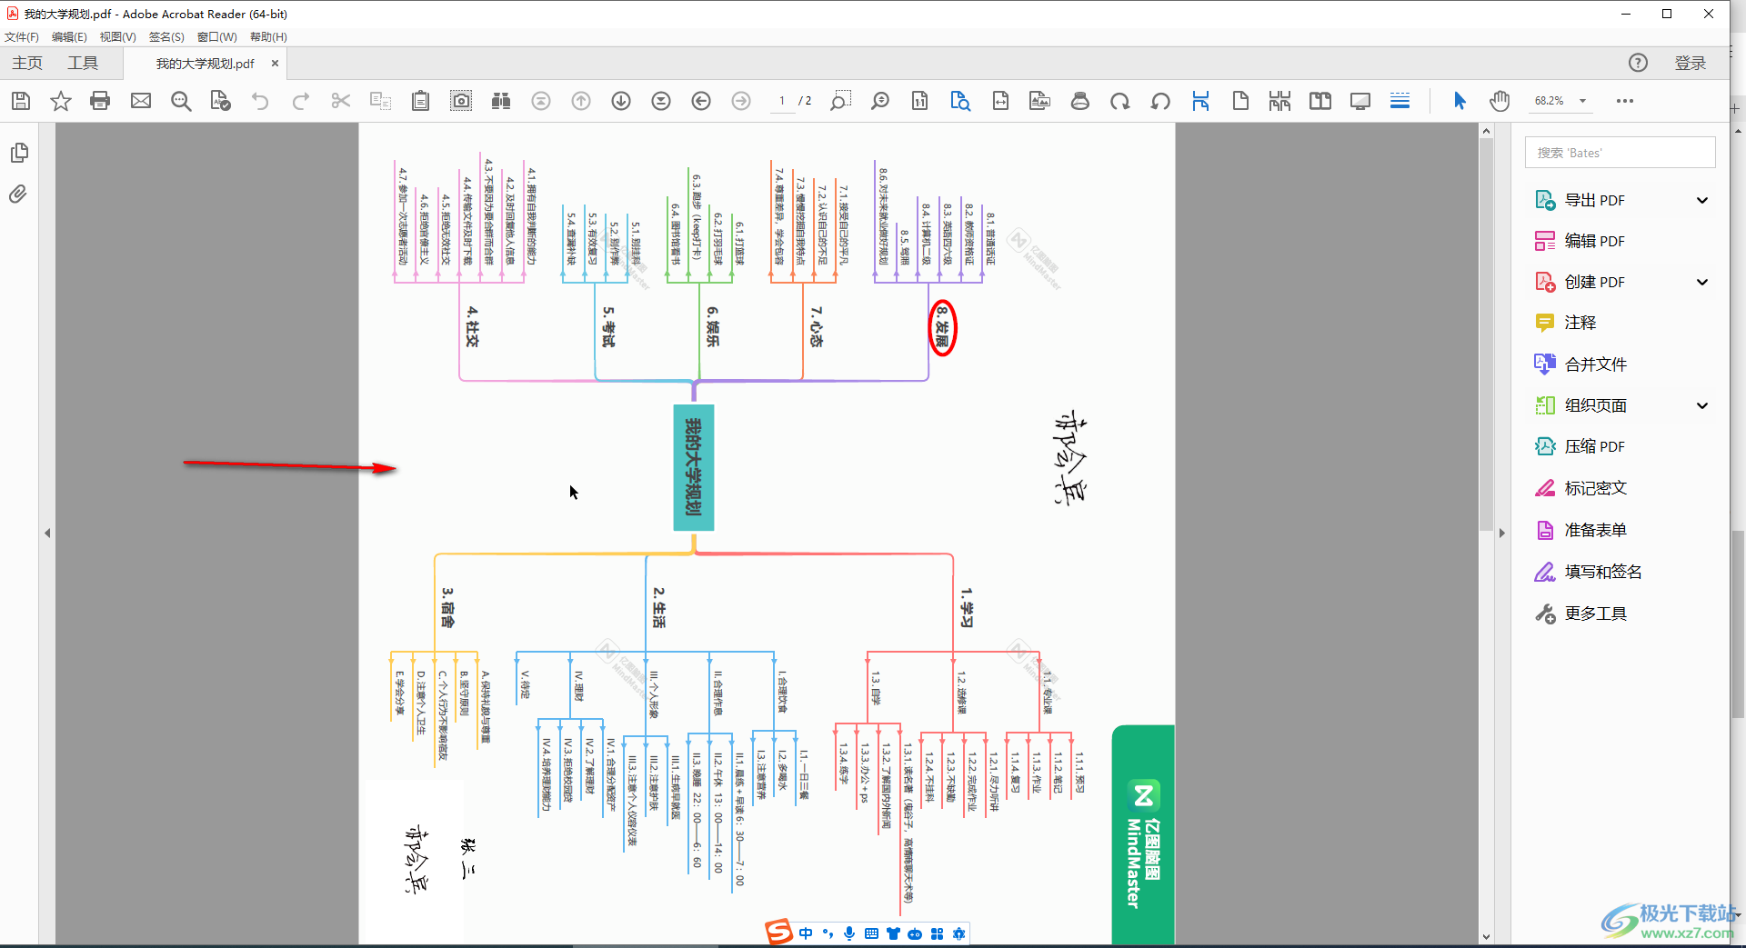Screen dimensions: 1746x948
Task: Expand 导出 PDF options chevron
Action: pyautogui.click(x=1702, y=200)
